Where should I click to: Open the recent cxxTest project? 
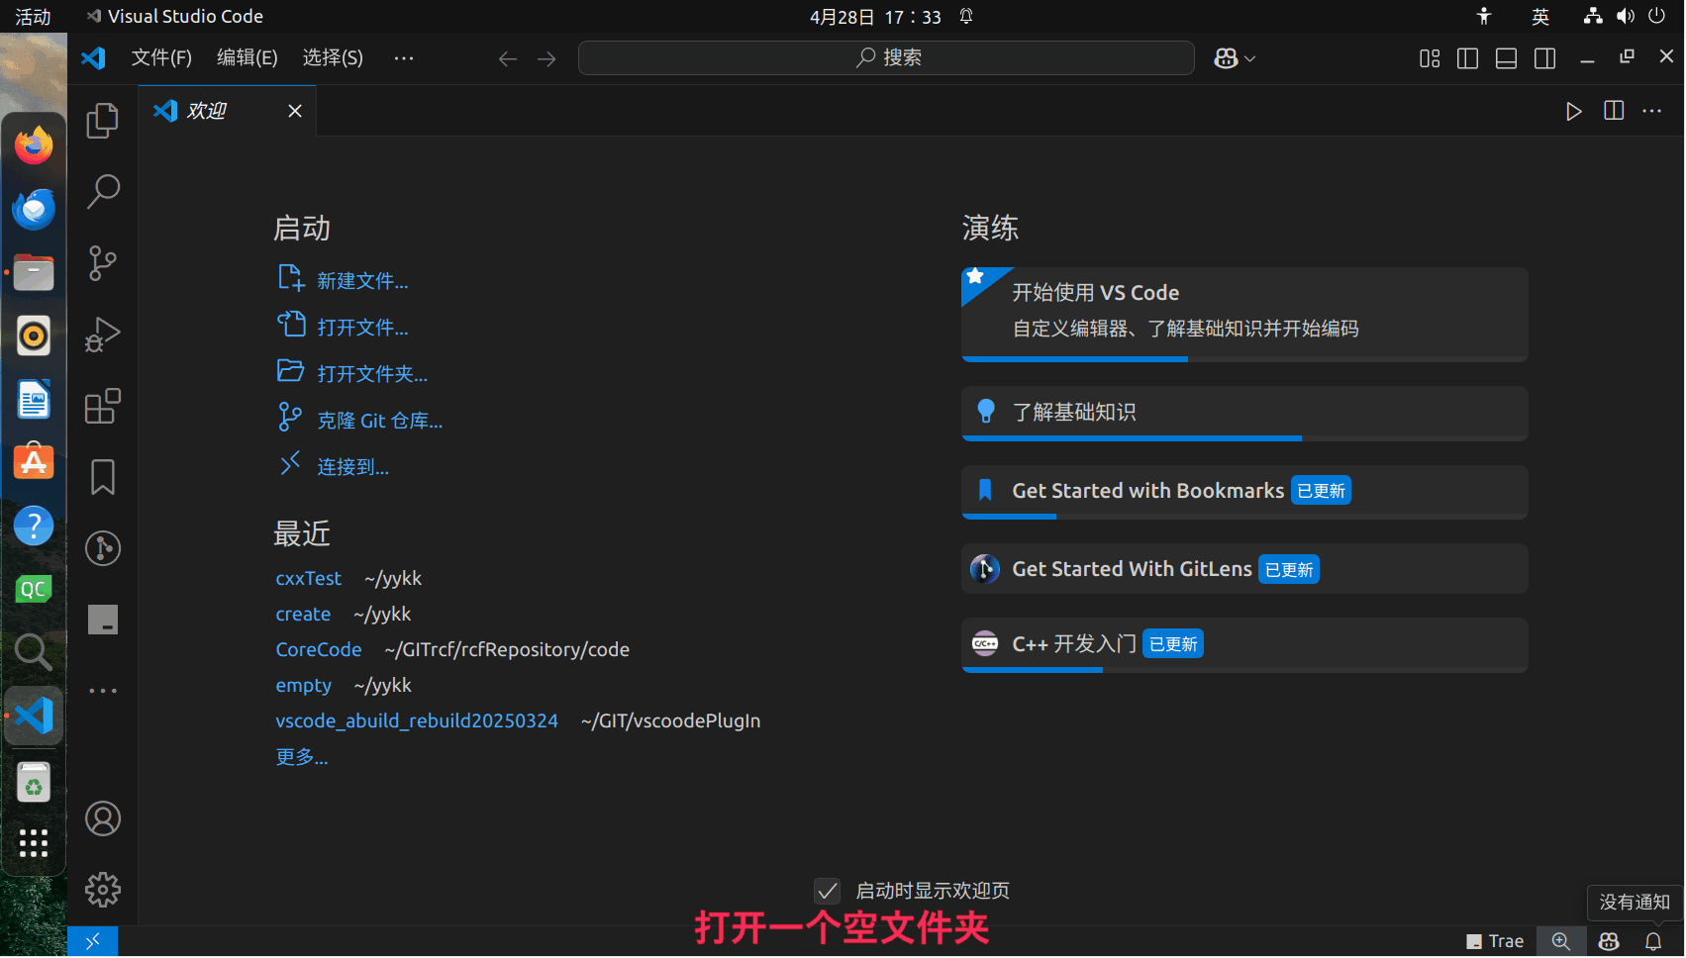pos(308,578)
